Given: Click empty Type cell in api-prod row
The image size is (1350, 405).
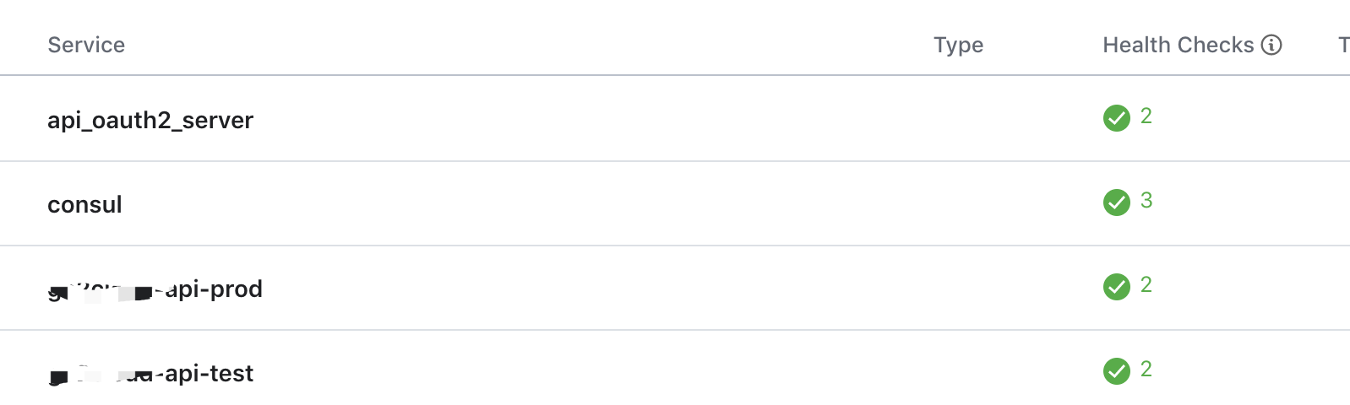Looking at the screenshot, I should pos(958,288).
